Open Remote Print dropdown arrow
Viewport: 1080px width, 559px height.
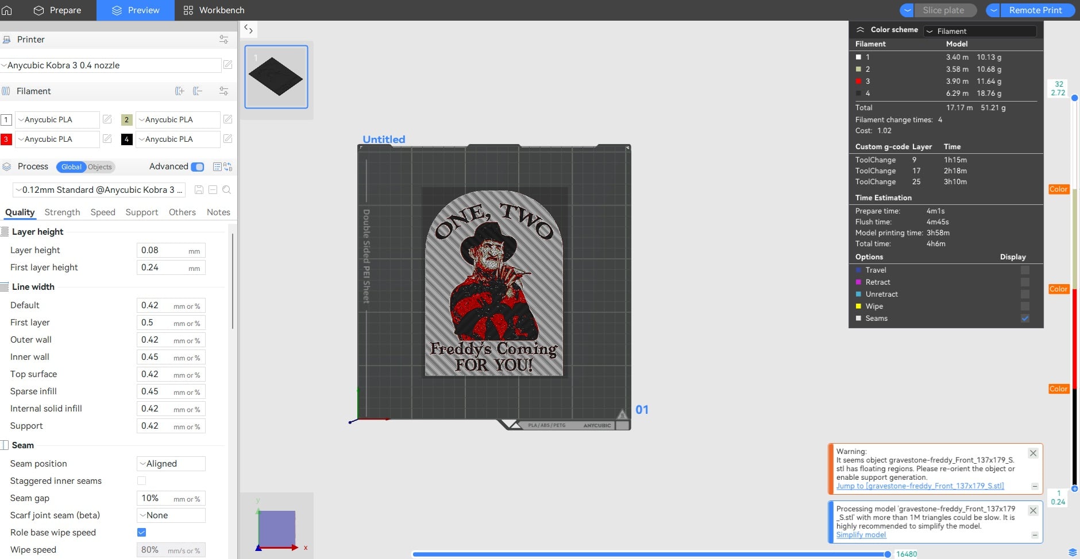[x=993, y=10]
